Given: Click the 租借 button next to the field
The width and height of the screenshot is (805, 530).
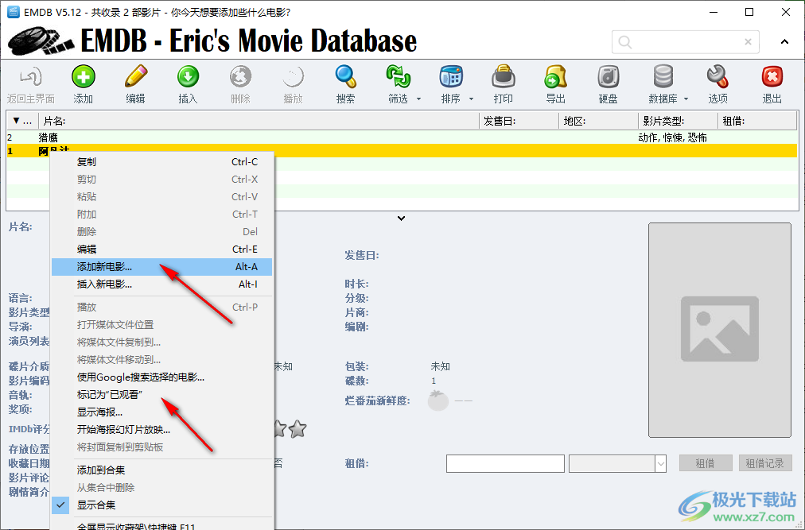Looking at the screenshot, I should 705,463.
